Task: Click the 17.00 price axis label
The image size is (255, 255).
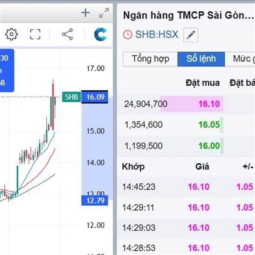Action: [96, 68]
